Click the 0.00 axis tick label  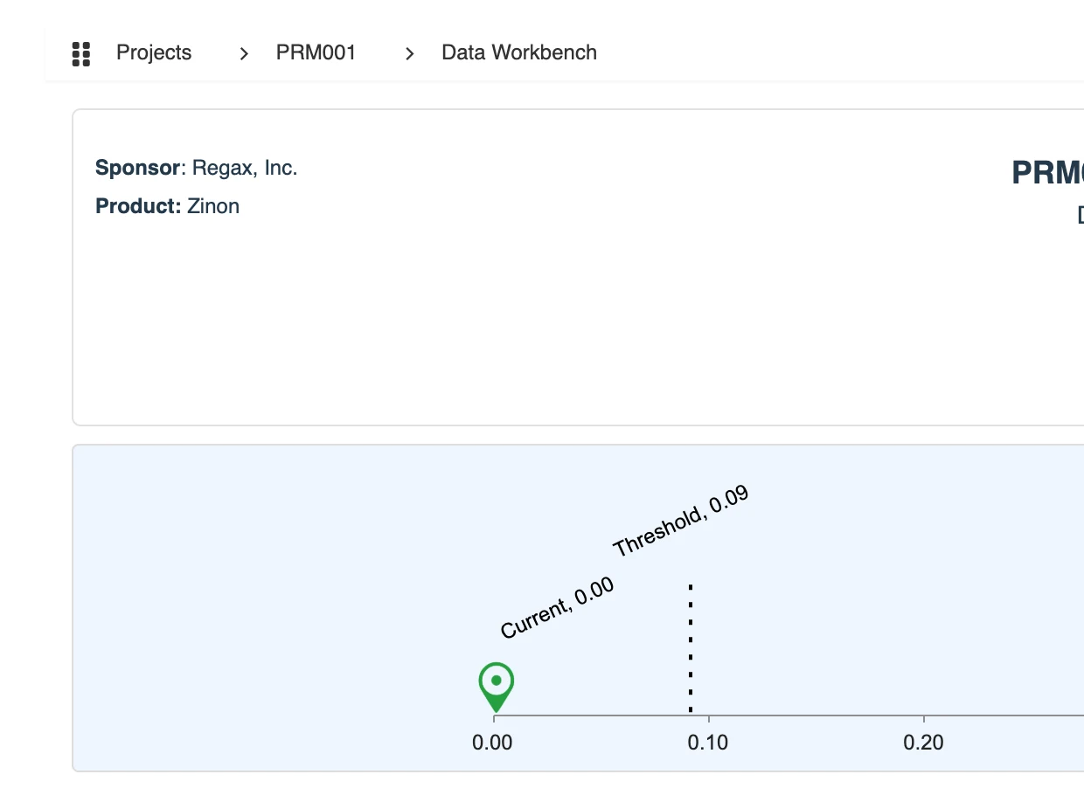pos(492,743)
